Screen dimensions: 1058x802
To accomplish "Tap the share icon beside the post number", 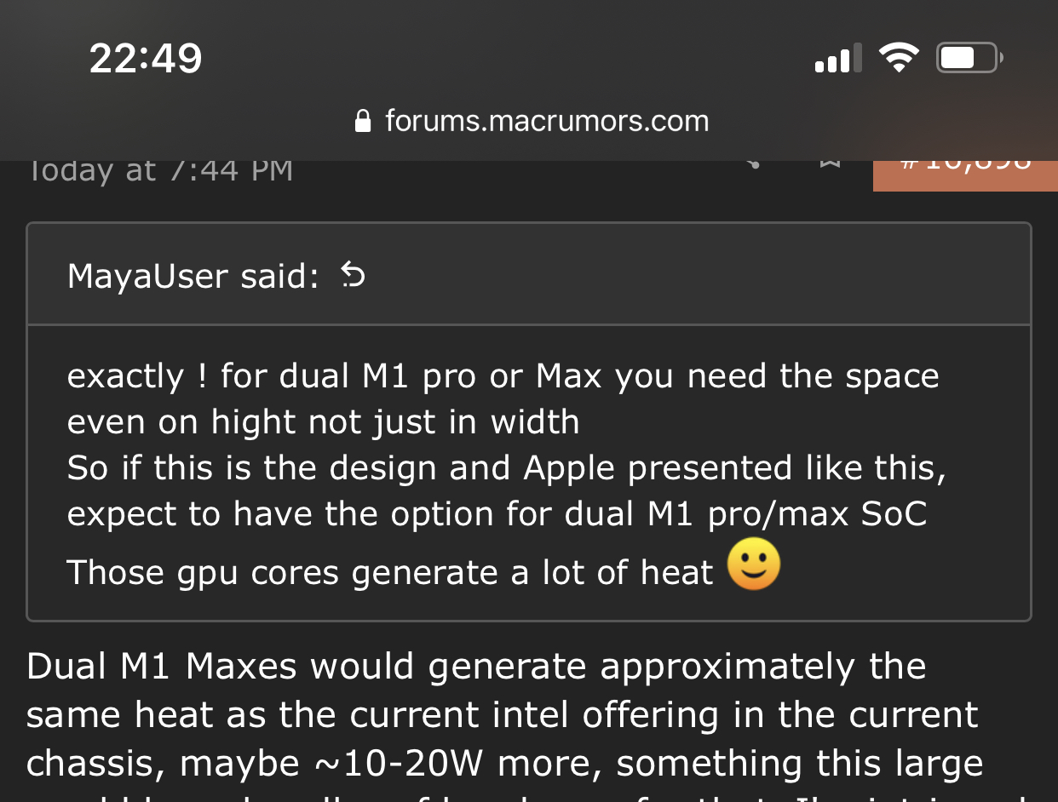I will (x=752, y=163).
